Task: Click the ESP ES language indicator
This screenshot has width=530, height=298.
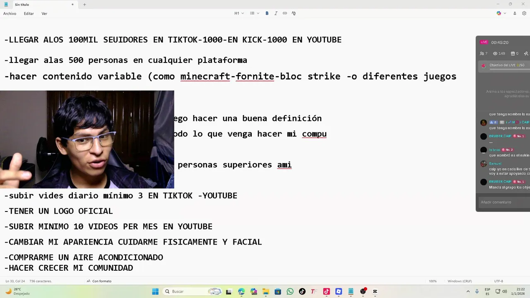Action: (487, 291)
